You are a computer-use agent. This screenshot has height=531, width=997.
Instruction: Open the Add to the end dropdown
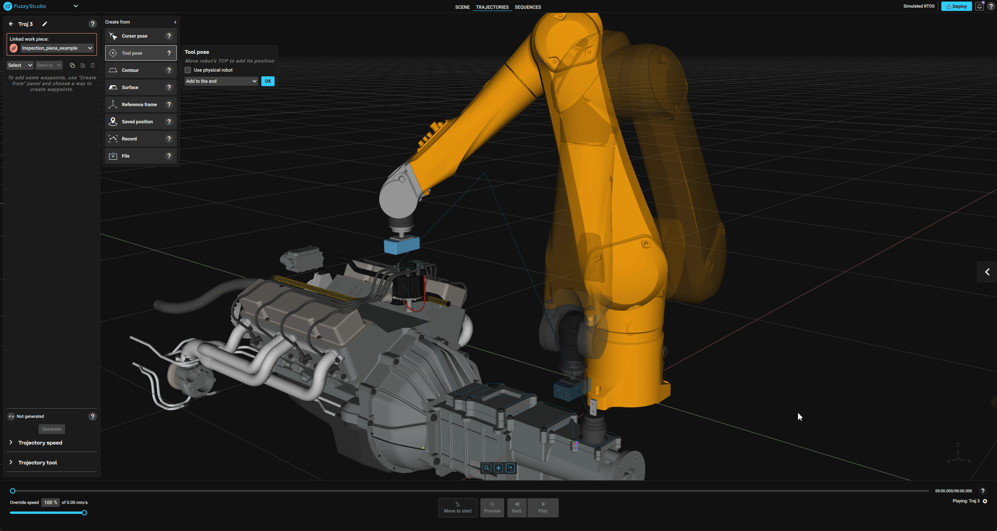[221, 81]
